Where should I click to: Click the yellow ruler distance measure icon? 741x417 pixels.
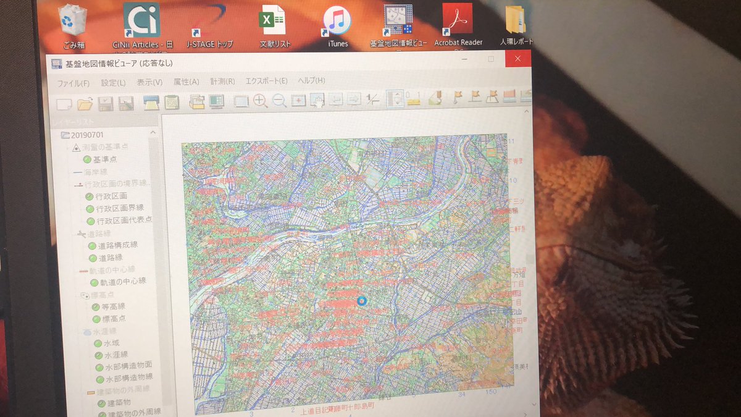(x=413, y=99)
